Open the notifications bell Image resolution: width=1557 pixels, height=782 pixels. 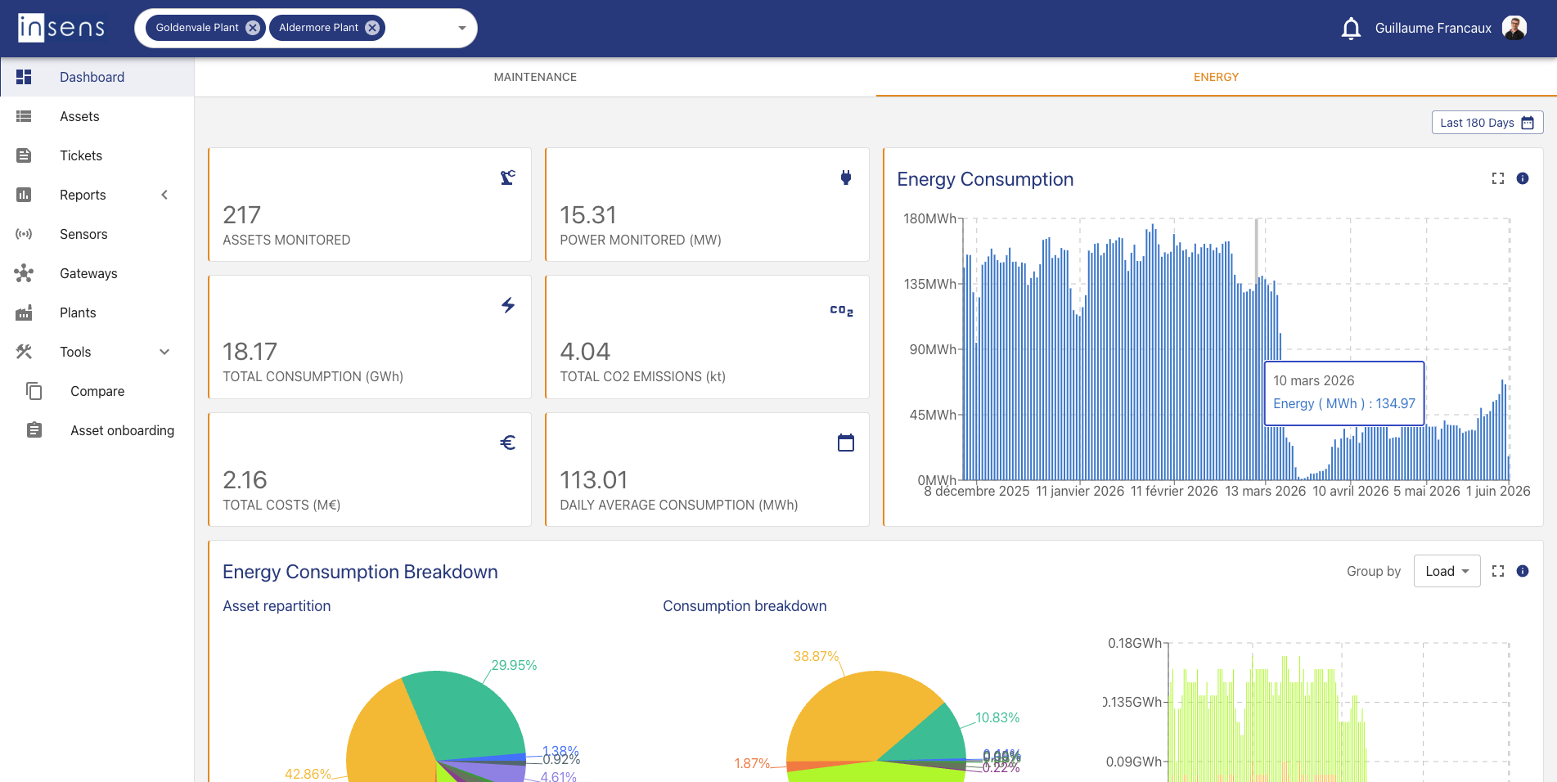pyautogui.click(x=1351, y=29)
